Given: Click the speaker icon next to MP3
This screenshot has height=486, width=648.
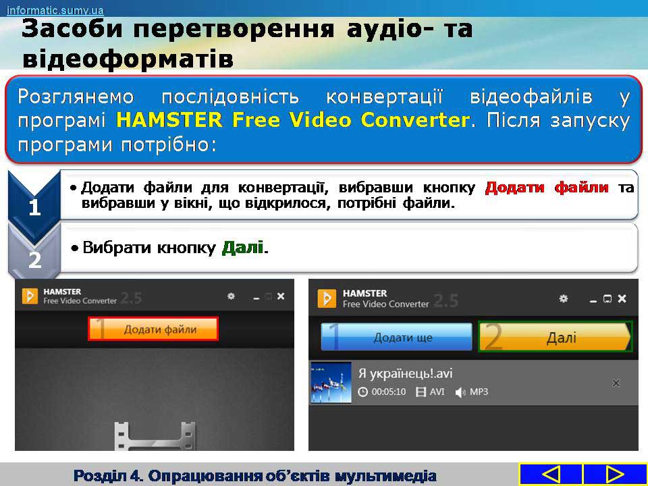Looking at the screenshot, I should coord(460,391).
